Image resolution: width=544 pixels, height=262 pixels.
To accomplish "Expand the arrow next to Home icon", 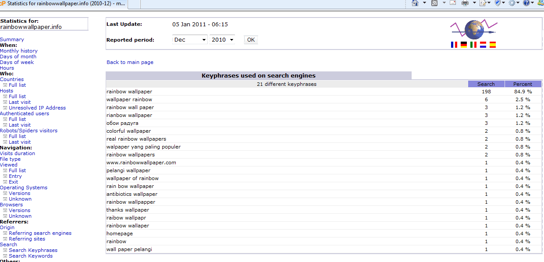I will point(424,3).
